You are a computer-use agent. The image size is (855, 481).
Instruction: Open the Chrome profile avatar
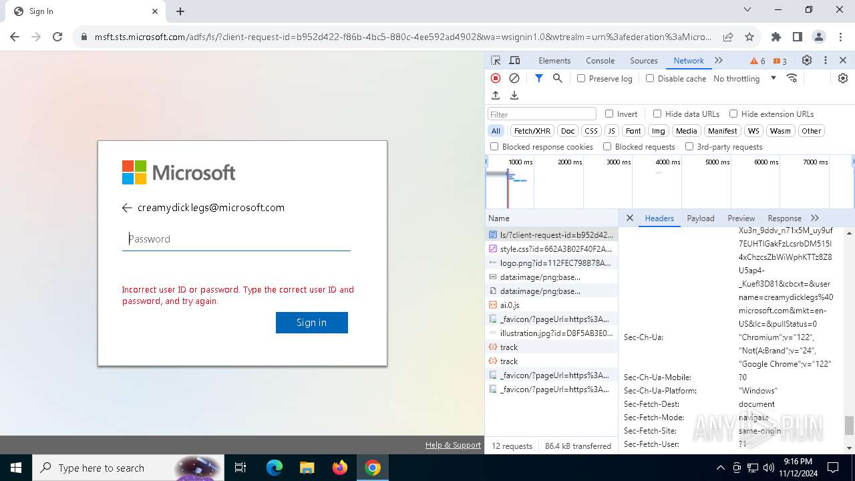[819, 37]
